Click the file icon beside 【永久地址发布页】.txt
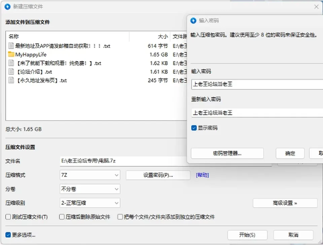The width and height of the screenshot is (323, 245). [x=11, y=80]
